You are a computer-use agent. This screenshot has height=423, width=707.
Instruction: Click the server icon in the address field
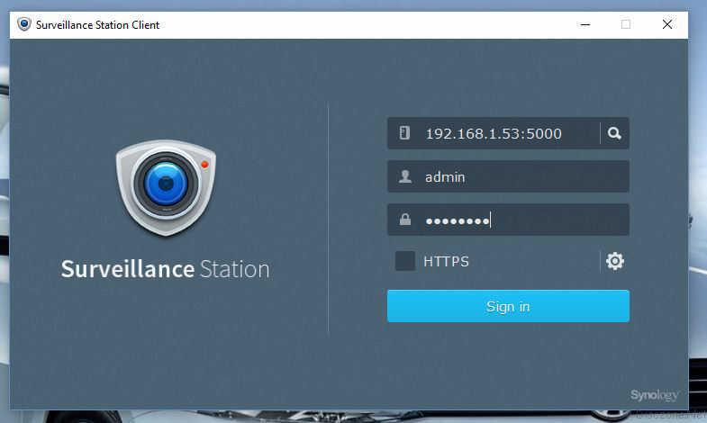pos(404,133)
